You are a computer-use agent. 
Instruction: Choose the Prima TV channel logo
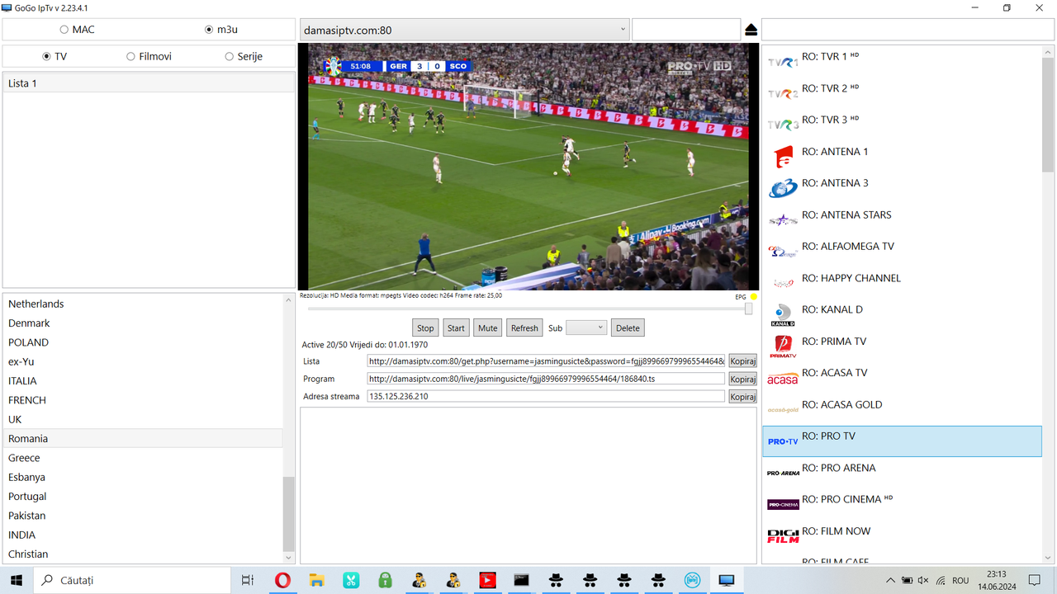pos(783,346)
